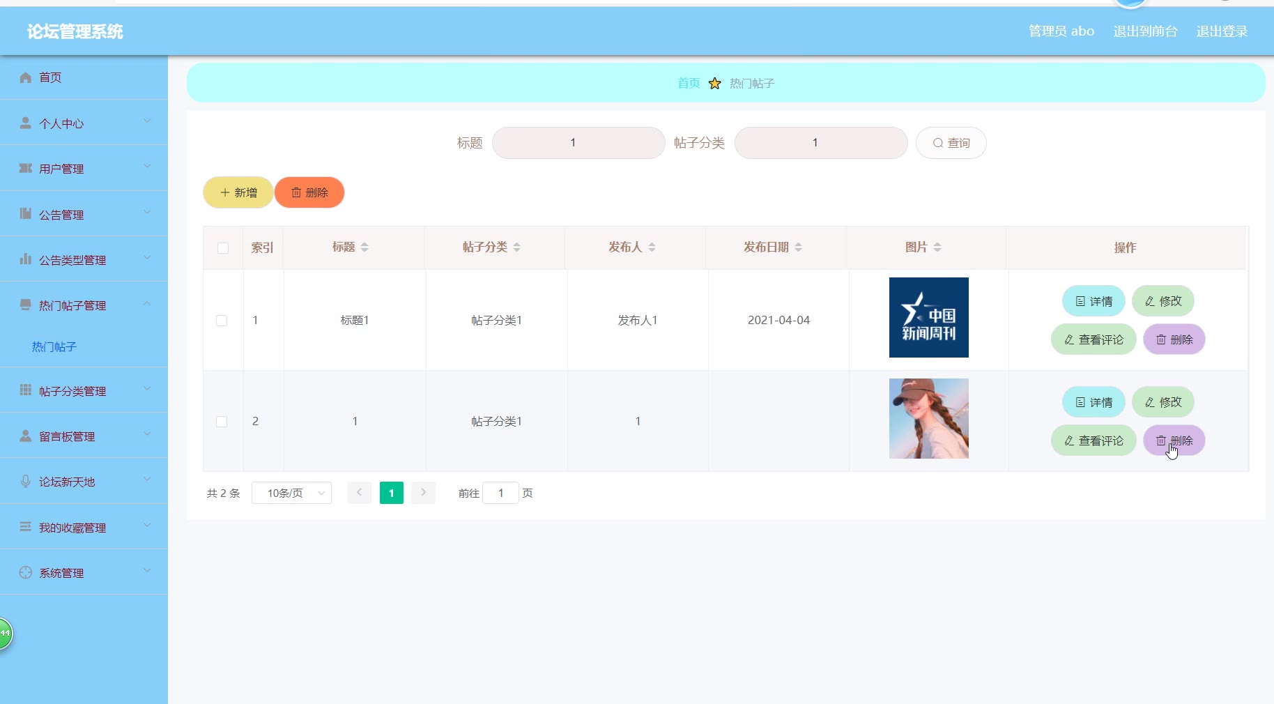Delete the index 2 row with 删除

pyautogui.click(x=1174, y=441)
